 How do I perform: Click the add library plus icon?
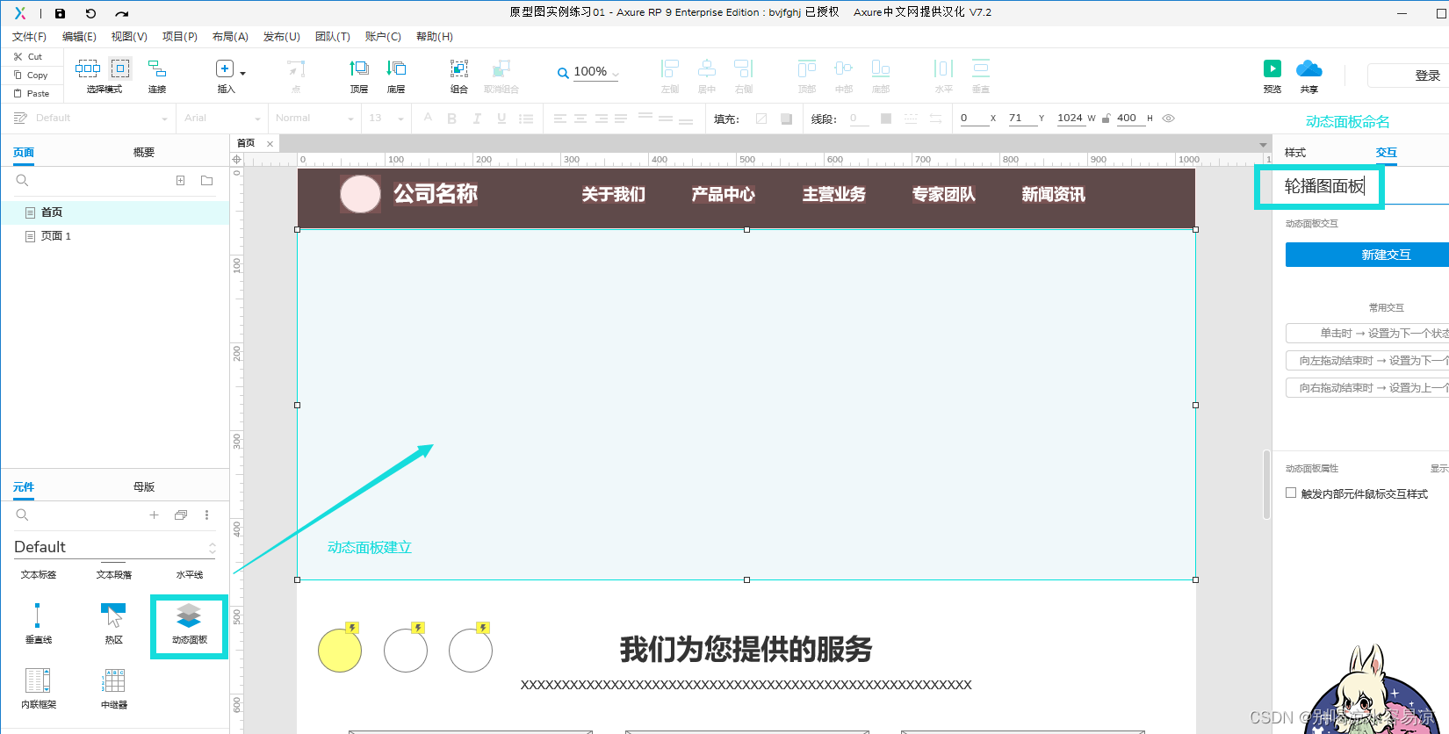[154, 515]
